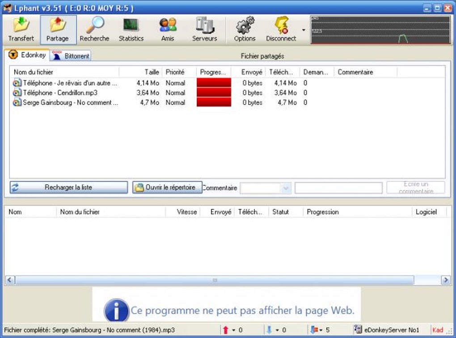Click the Progres... column header

point(214,72)
